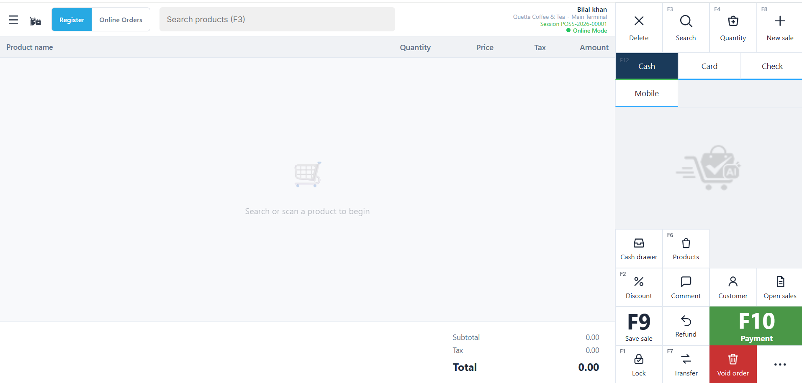Viewport: 802px width, 383px height.
Task: Select Mobile payment method
Action: click(x=647, y=93)
